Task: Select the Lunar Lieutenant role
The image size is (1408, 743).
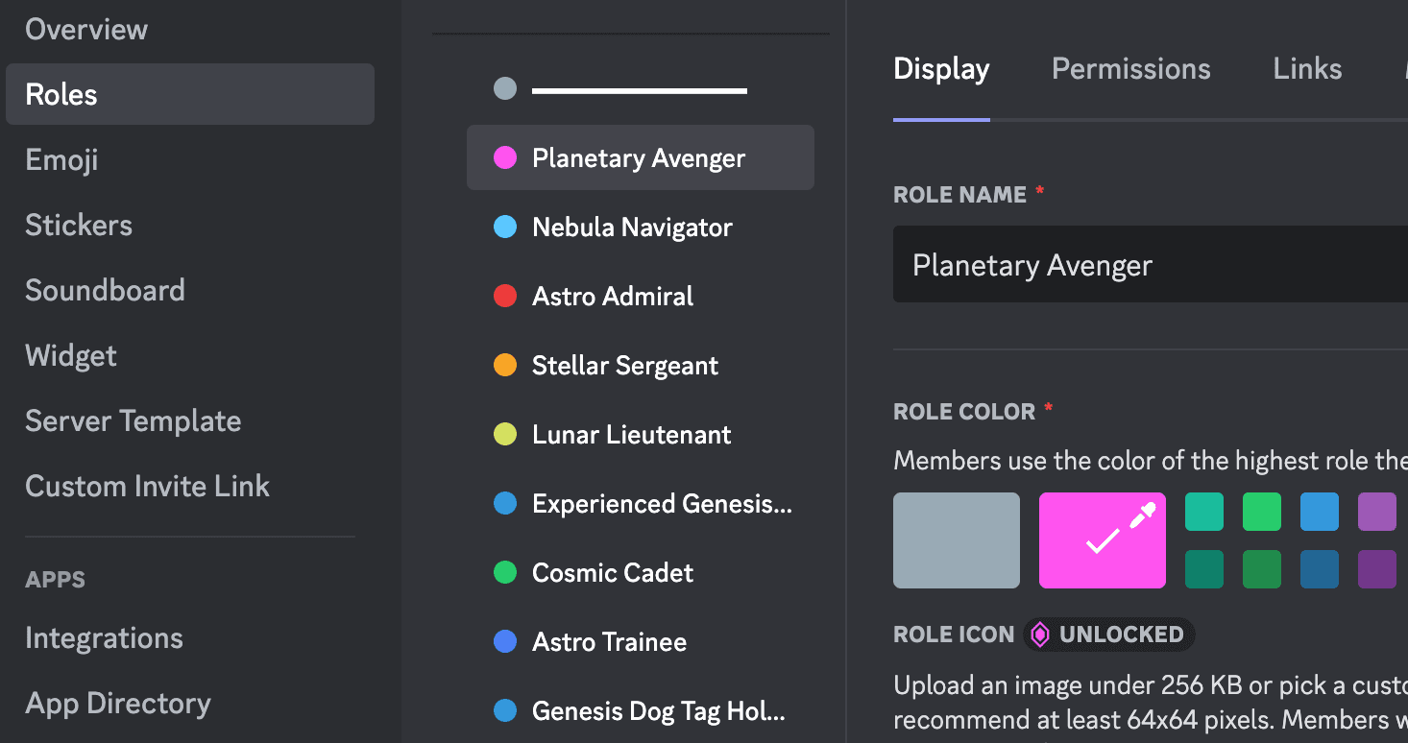Action: (641, 434)
